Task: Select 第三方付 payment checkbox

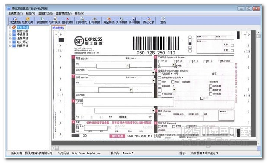Action: [188, 127]
